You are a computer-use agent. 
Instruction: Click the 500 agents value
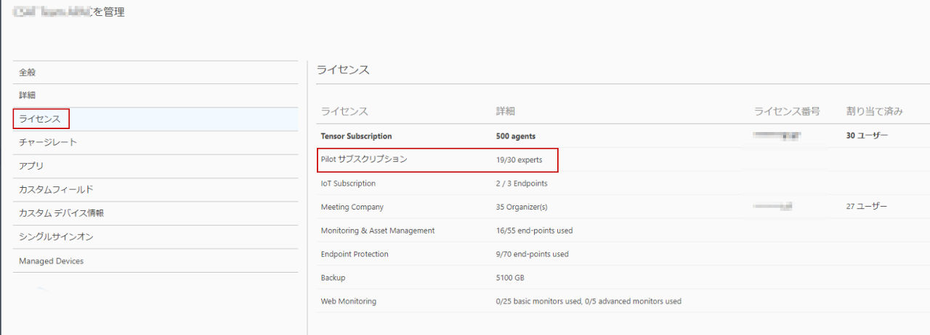pos(516,136)
